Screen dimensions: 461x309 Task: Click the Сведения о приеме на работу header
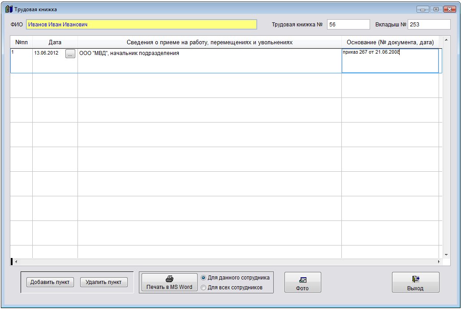[210, 42]
